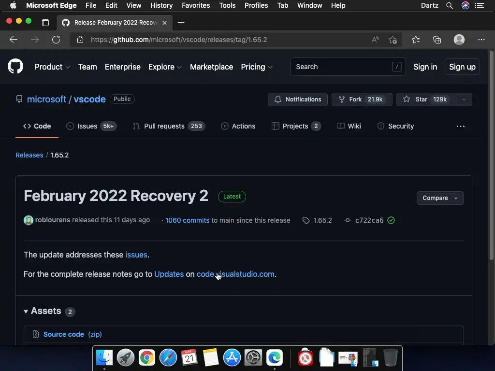Select the Code tab
495x371 pixels.
pyautogui.click(x=37, y=126)
